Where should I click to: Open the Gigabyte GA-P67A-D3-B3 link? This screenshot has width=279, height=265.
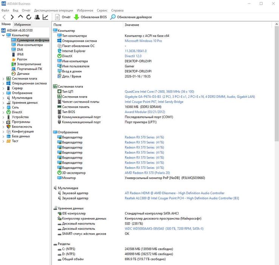coord(190,97)
